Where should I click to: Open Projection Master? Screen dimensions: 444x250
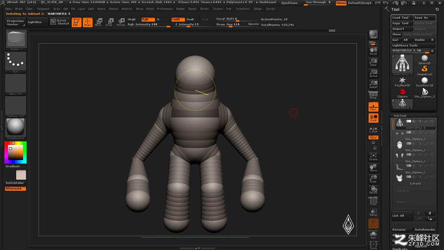tap(15, 22)
